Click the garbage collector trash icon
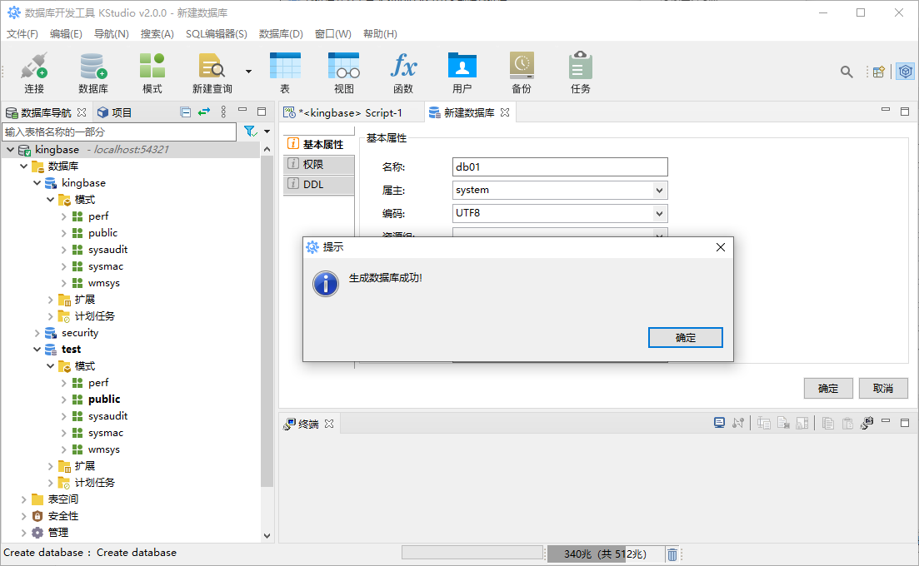 pyautogui.click(x=672, y=554)
